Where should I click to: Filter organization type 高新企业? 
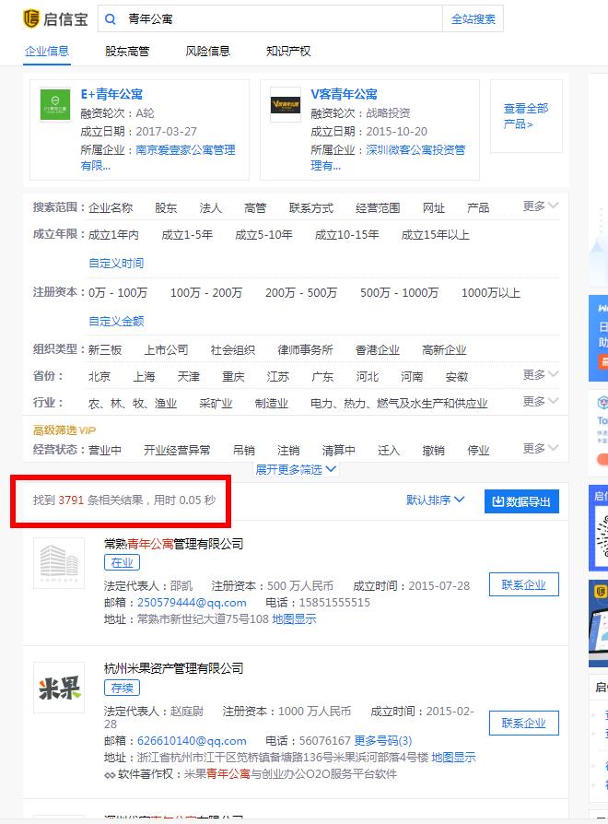tap(444, 349)
